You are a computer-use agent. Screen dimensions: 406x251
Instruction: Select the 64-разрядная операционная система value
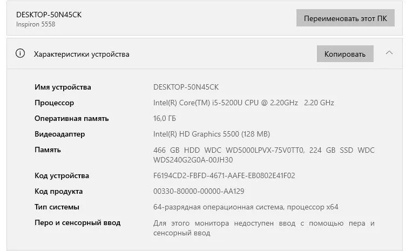coord(246,207)
